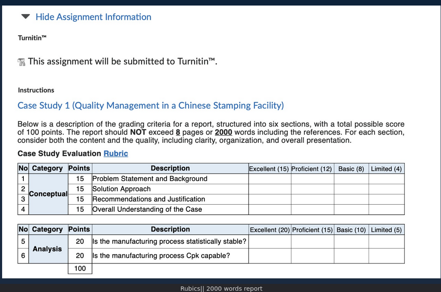Click the Points header of the Analysis table
The height and width of the screenshot is (292, 441).
coord(79,229)
